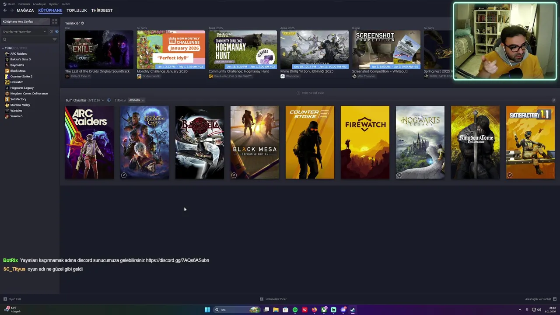Open advanced filter options icon beside search

pos(55,40)
